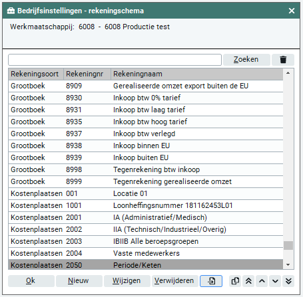Click the Ok button
Image resolution: width=303 pixels, height=297 pixels.
click(31, 281)
